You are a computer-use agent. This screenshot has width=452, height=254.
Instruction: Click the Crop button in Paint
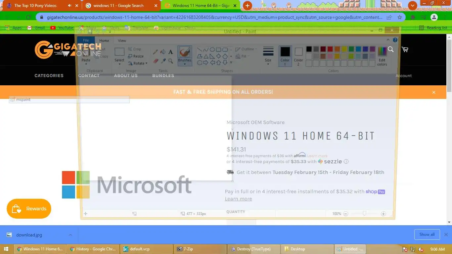coord(135,49)
